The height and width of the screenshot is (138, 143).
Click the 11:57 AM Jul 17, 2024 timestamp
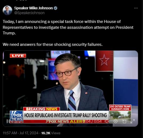pos(21,133)
